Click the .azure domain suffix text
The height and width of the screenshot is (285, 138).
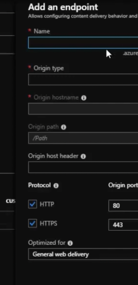pos(130,53)
